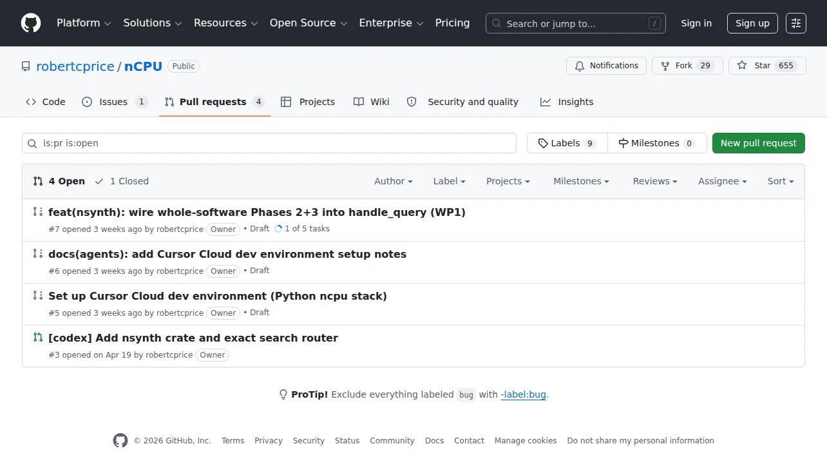Open the robertcprice owner profile link
The width and height of the screenshot is (827, 475).
coord(75,66)
